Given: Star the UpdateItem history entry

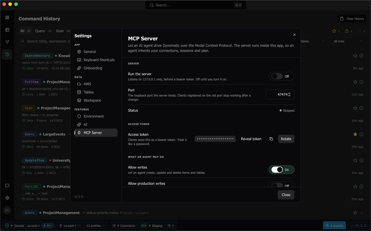Looking at the screenshot, I should point(355,160).
